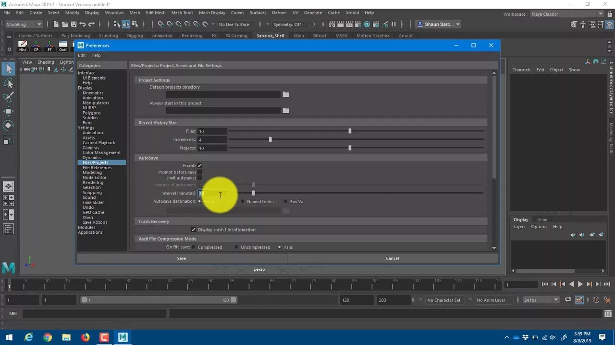
Task: Choose Compressed for on file save
Action: pyautogui.click(x=194, y=247)
